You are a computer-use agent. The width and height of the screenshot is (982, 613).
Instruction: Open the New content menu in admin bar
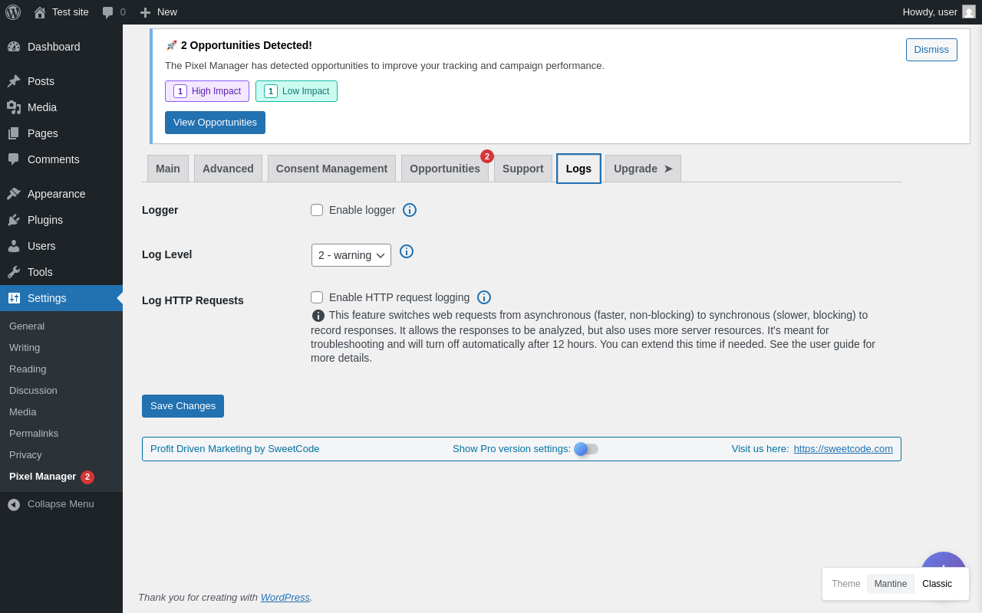(x=158, y=12)
